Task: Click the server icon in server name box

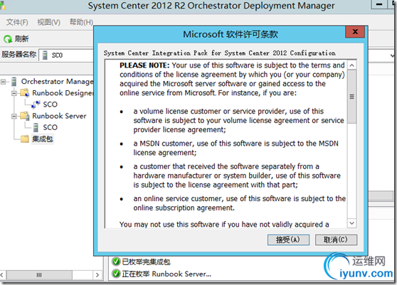Action: [45, 55]
